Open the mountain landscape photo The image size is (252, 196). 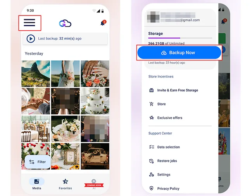click(36, 74)
